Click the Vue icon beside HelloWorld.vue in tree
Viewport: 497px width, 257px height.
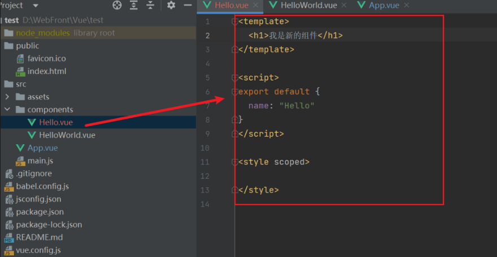pos(32,135)
